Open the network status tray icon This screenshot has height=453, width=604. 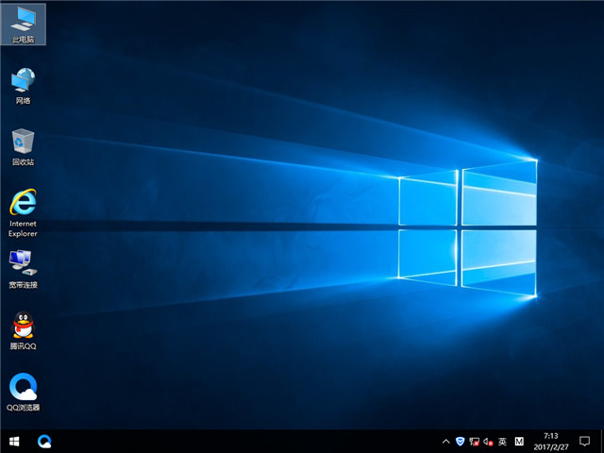474,442
